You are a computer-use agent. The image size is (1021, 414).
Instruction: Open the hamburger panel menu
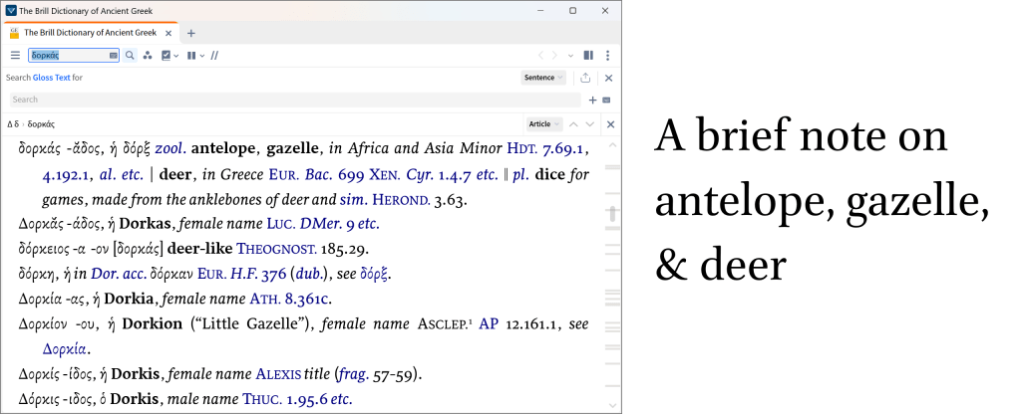click(15, 55)
